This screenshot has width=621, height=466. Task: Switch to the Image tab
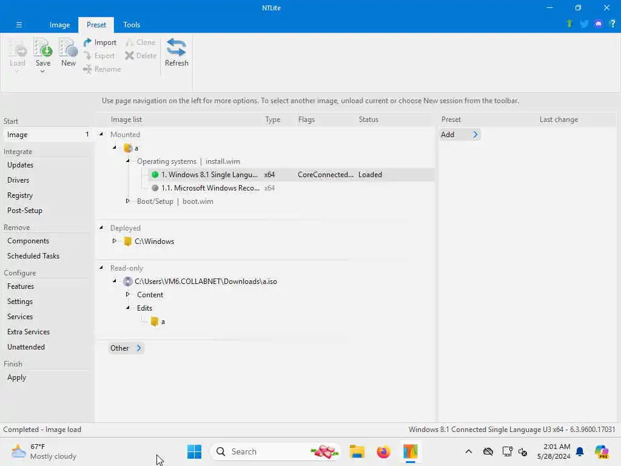60,24
